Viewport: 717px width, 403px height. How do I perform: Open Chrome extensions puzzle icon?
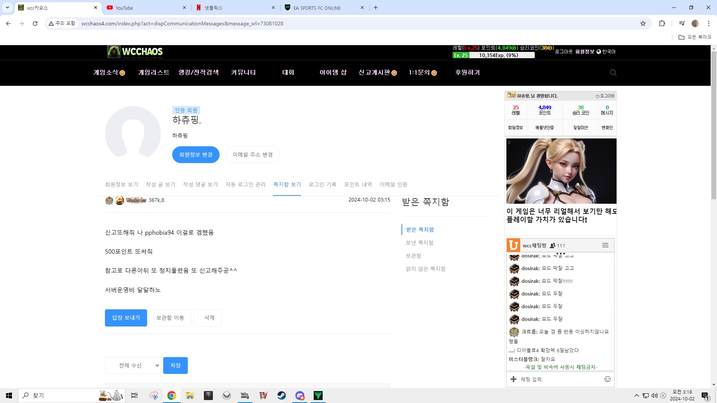(x=662, y=24)
